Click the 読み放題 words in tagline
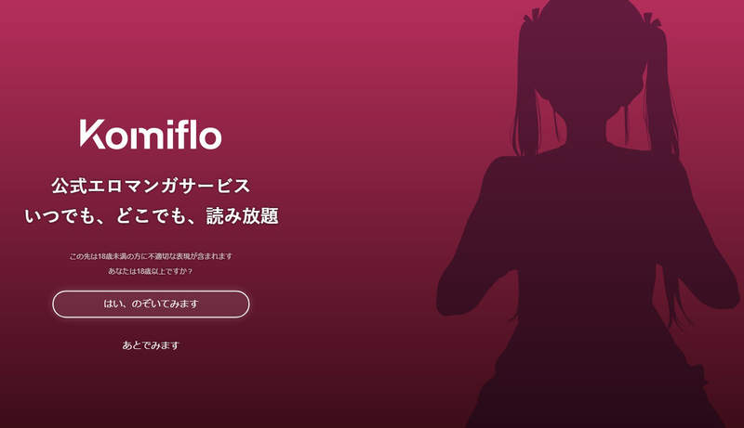Image resolution: width=744 pixels, height=428 pixels. pyautogui.click(x=243, y=216)
